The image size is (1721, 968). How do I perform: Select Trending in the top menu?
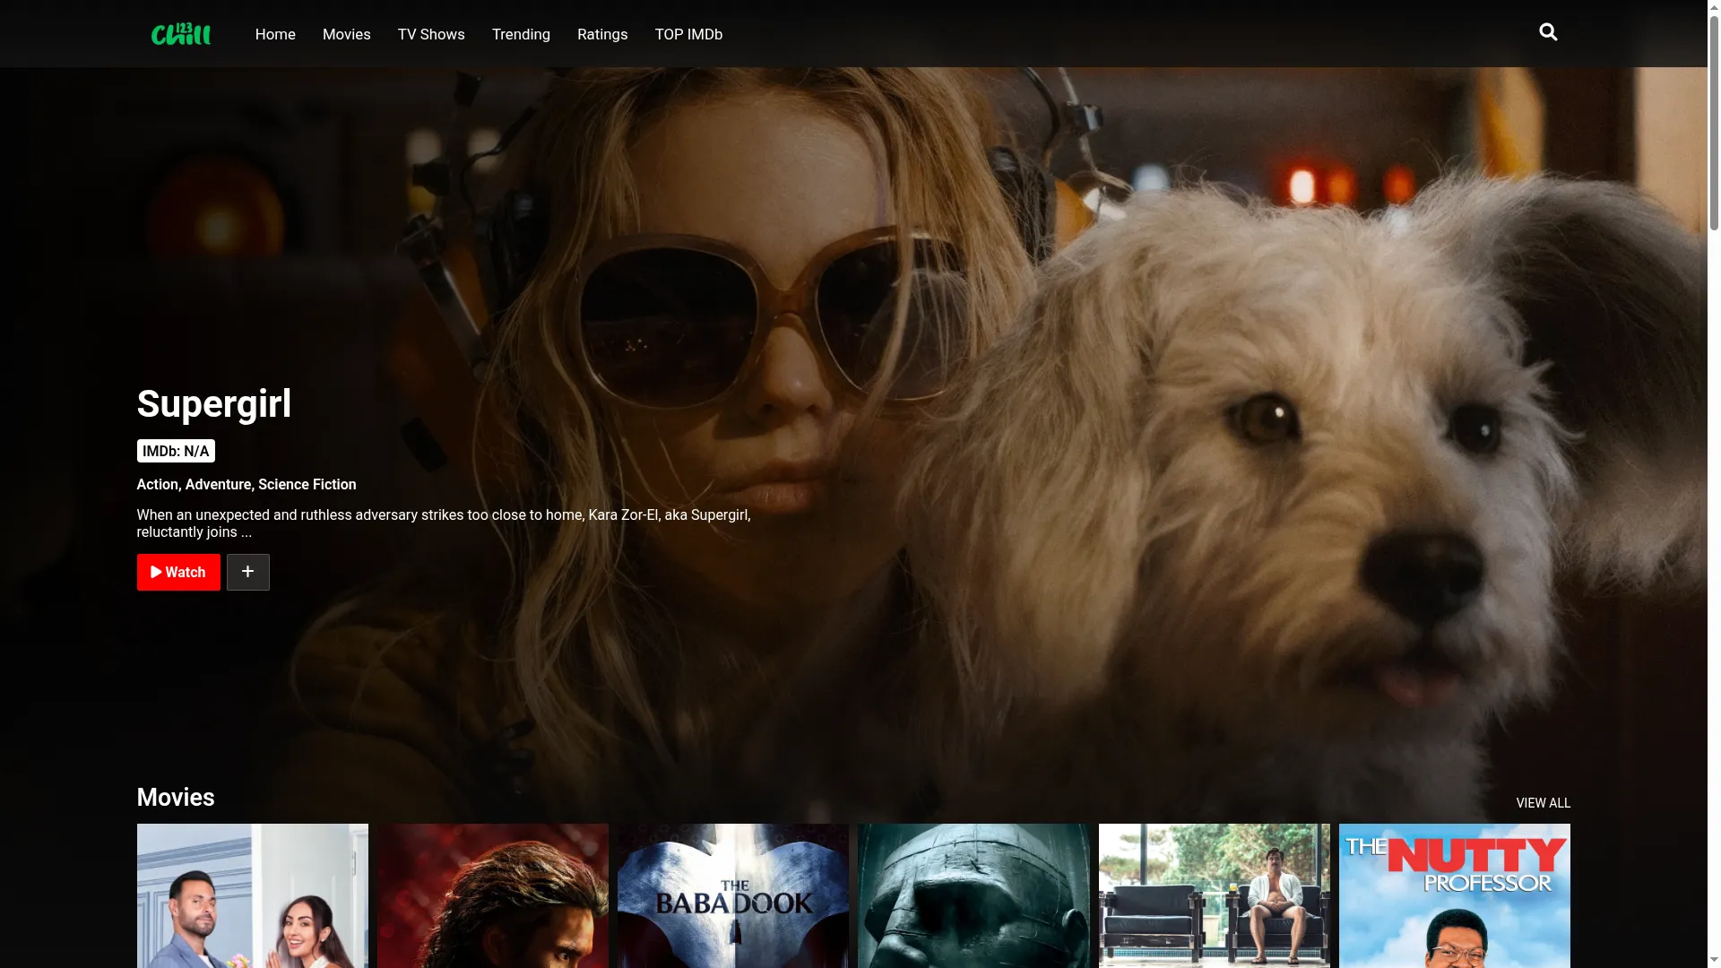tap(521, 34)
